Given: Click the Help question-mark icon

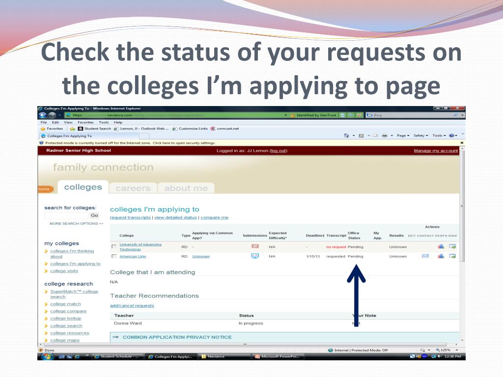Looking at the screenshot, I should [x=451, y=135].
